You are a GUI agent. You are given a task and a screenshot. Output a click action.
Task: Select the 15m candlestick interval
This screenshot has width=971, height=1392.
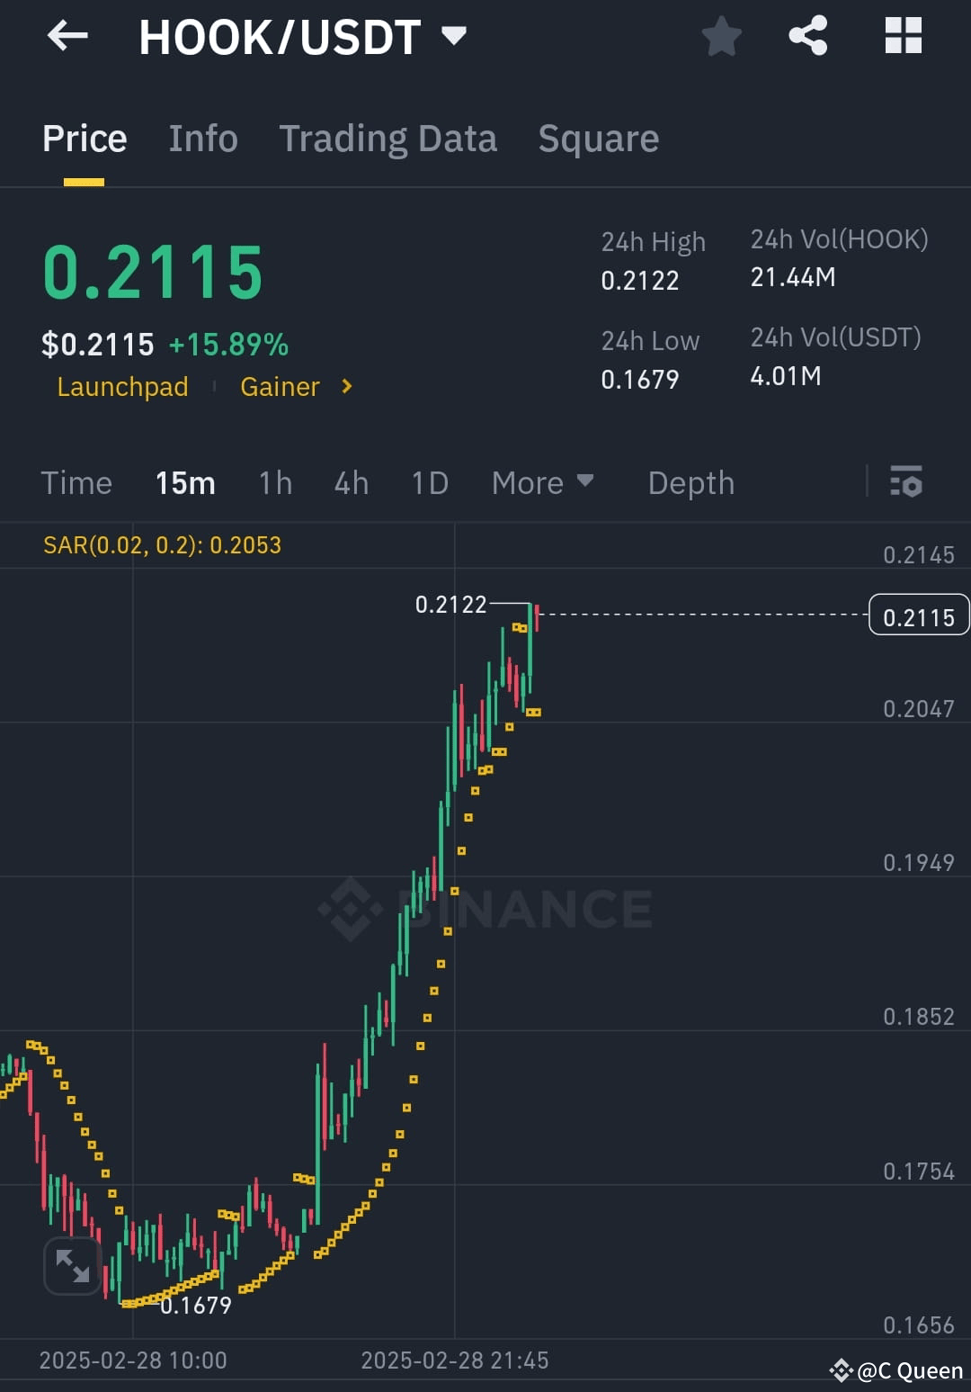click(x=185, y=483)
